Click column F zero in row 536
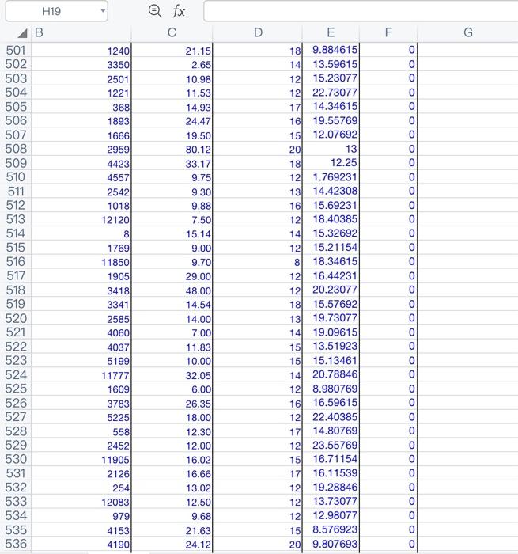 tap(388, 544)
